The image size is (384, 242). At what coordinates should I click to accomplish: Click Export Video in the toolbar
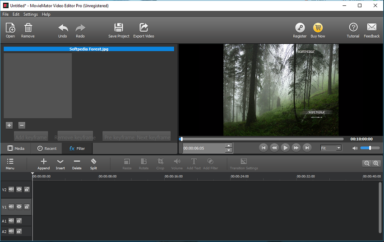click(143, 30)
